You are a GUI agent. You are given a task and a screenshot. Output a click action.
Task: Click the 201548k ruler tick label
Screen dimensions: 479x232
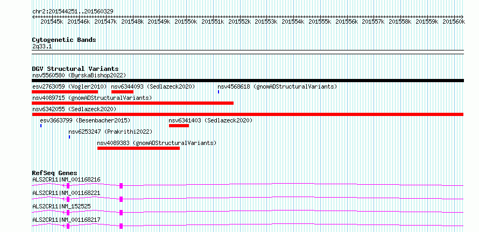[132, 21]
